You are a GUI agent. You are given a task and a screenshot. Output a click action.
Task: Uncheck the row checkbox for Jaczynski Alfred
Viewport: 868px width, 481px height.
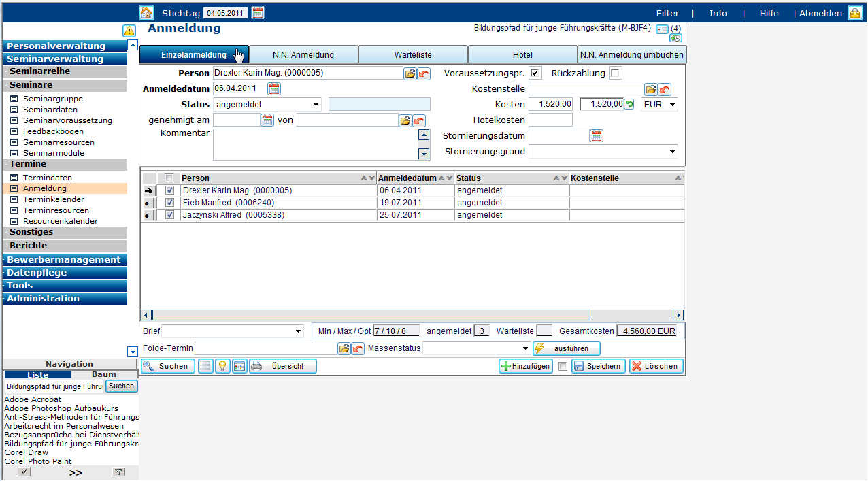169,215
